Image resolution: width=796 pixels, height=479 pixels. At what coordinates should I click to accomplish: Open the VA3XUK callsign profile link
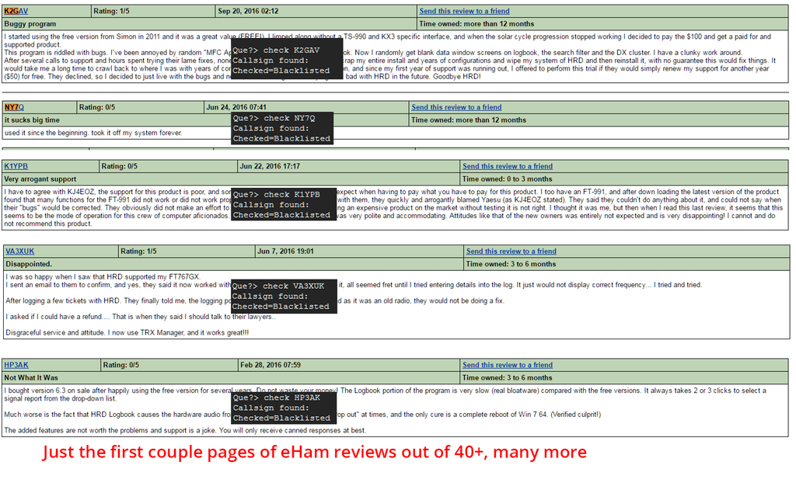(20, 252)
